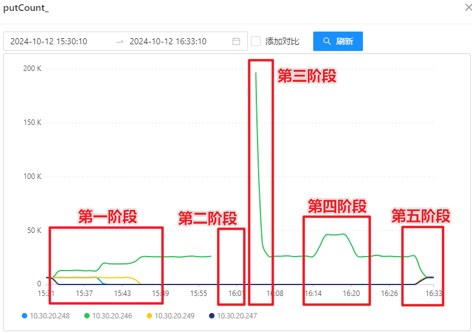
Task: Click the 200 K label on the y-axis
Action: pos(32,69)
